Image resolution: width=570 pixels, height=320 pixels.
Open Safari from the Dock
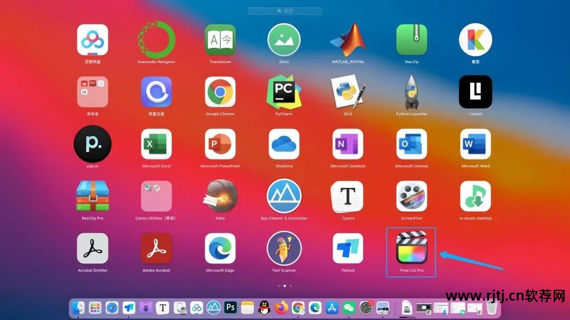112,308
